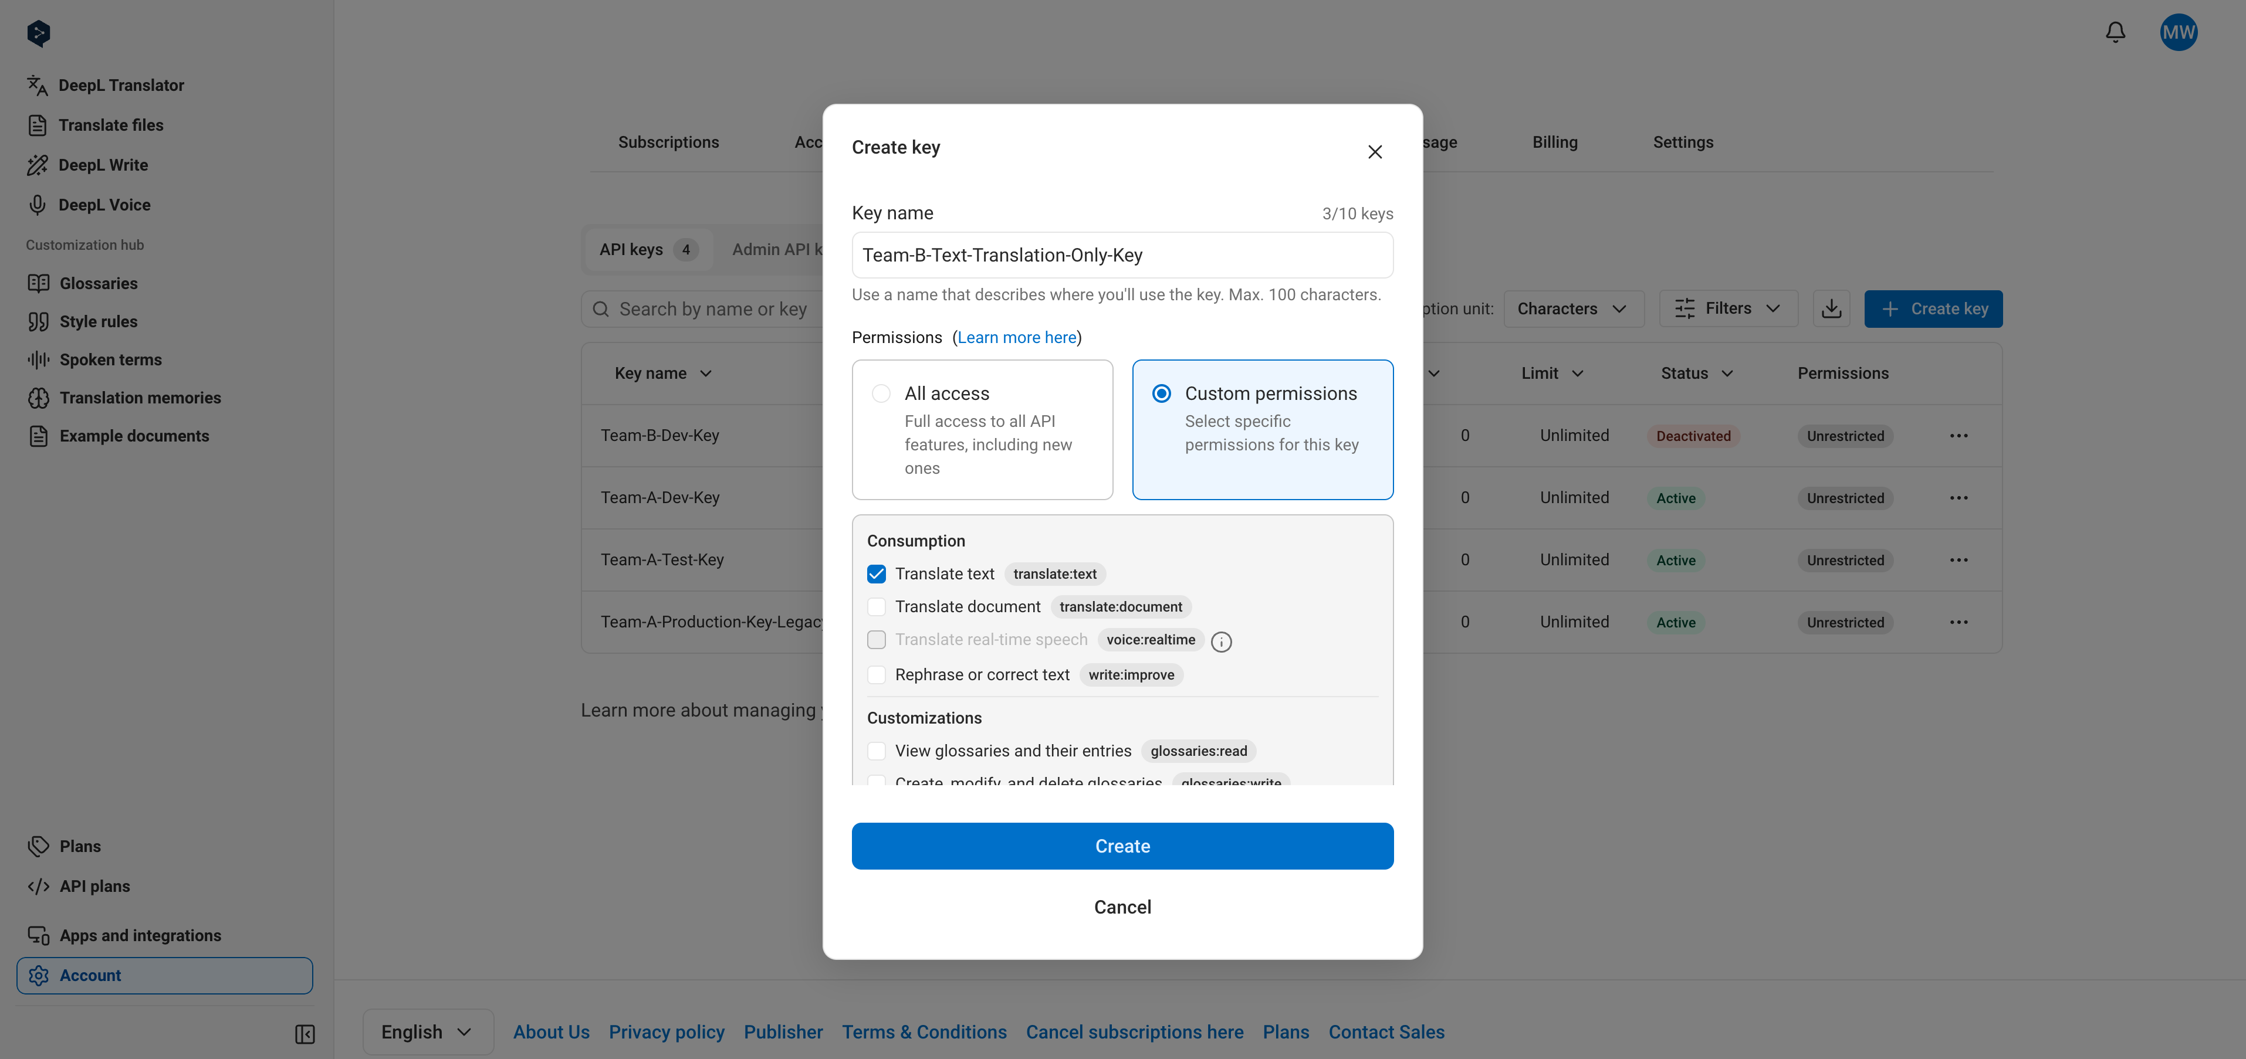Image resolution: width=2246 pixels, height=1059 pixels.
Task: Open Privacy policy footer link
Action: (666, 1032)
